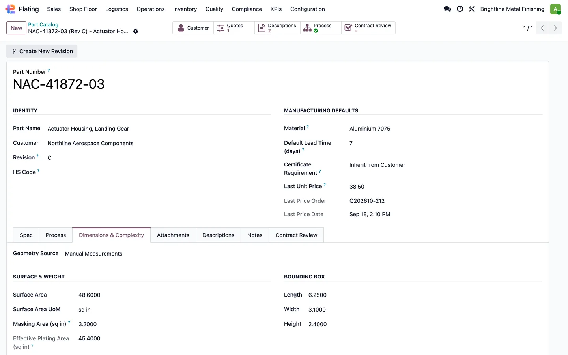Show help tooltip for HS Code
The width and height of the screenshot is (568, 355).
click(x=39, y=171)
